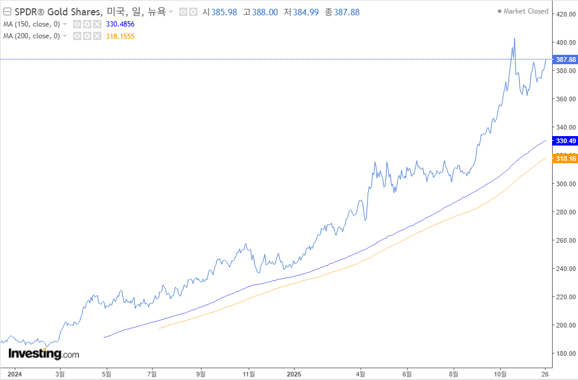
Task: Click the current price tag 387.88 on axis
Action: pos(565,60)
